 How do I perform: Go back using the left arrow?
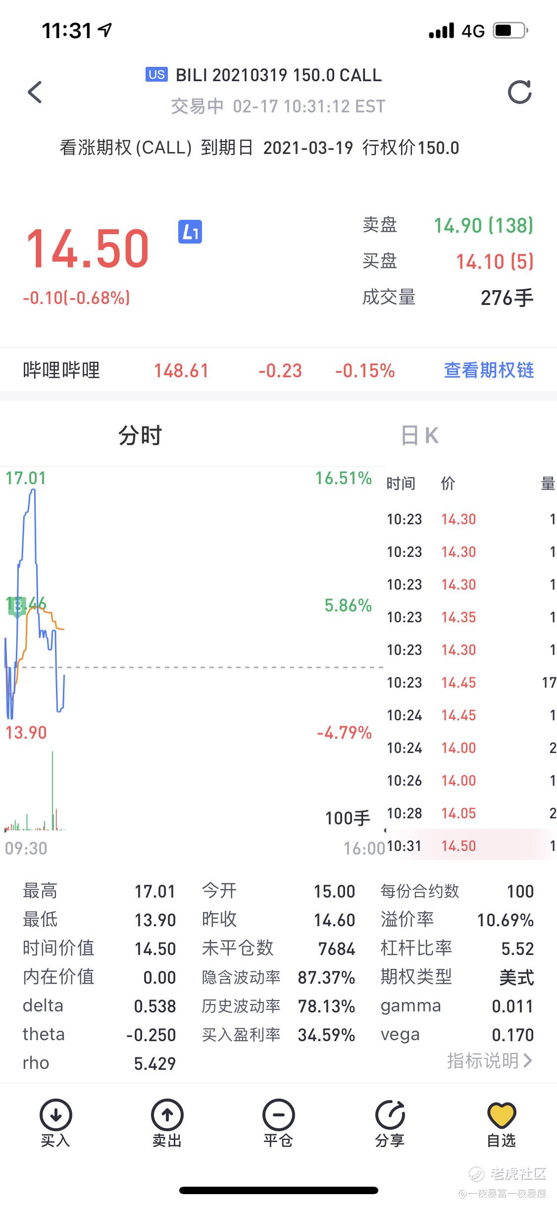coord(35,92)
